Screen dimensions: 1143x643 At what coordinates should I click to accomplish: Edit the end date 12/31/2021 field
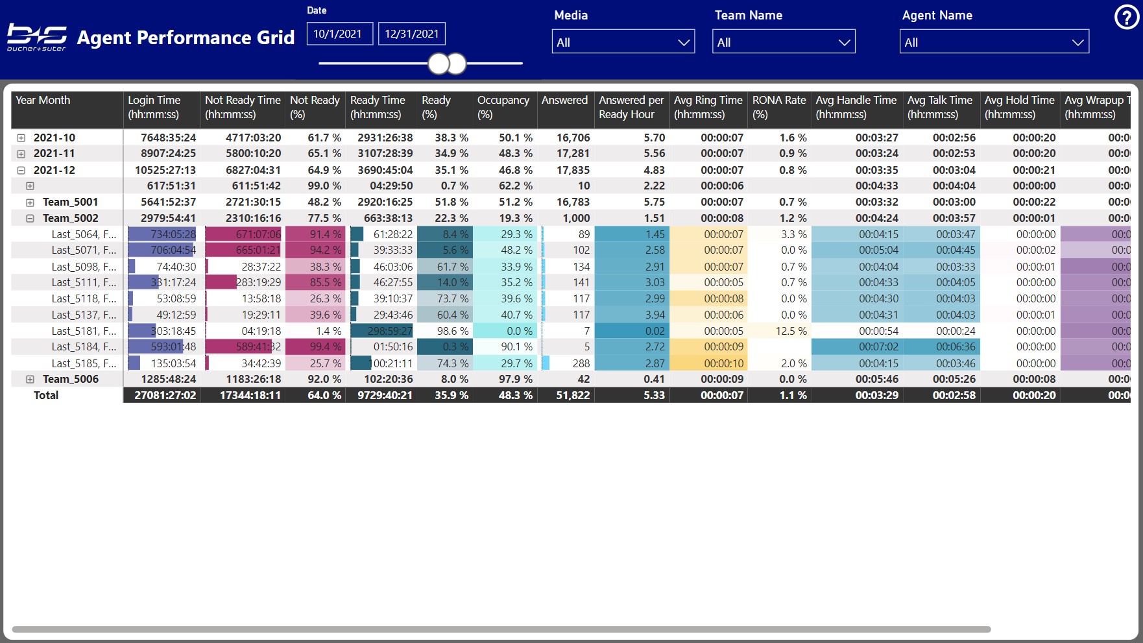click(x=412, y=34)
